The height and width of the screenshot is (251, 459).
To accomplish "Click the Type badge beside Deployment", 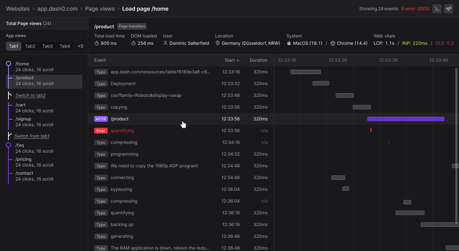I will 101,84.
